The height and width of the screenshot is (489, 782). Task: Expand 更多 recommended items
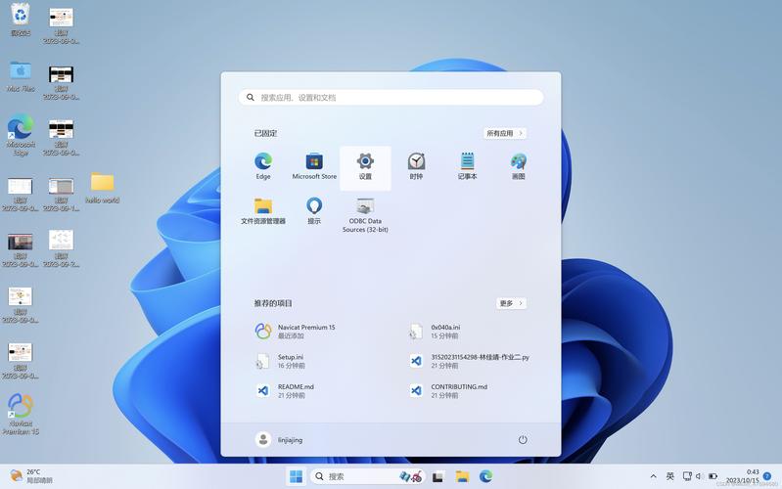(511, 303)
